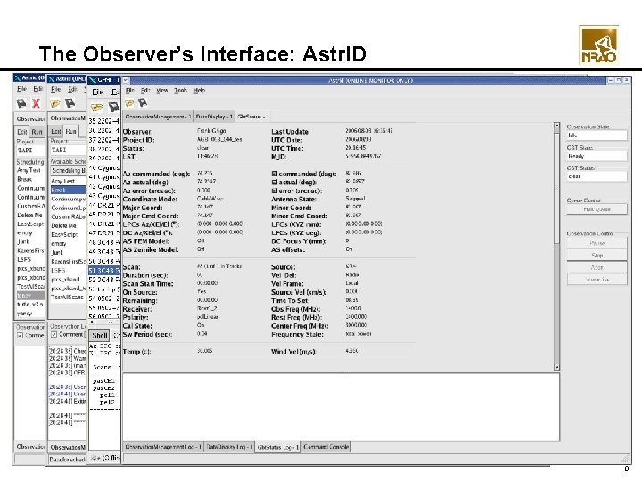Click open folder icon in second Astrid window

coord(55,103)
